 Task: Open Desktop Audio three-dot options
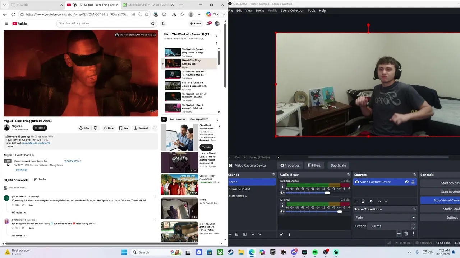[x=282, y=186]
